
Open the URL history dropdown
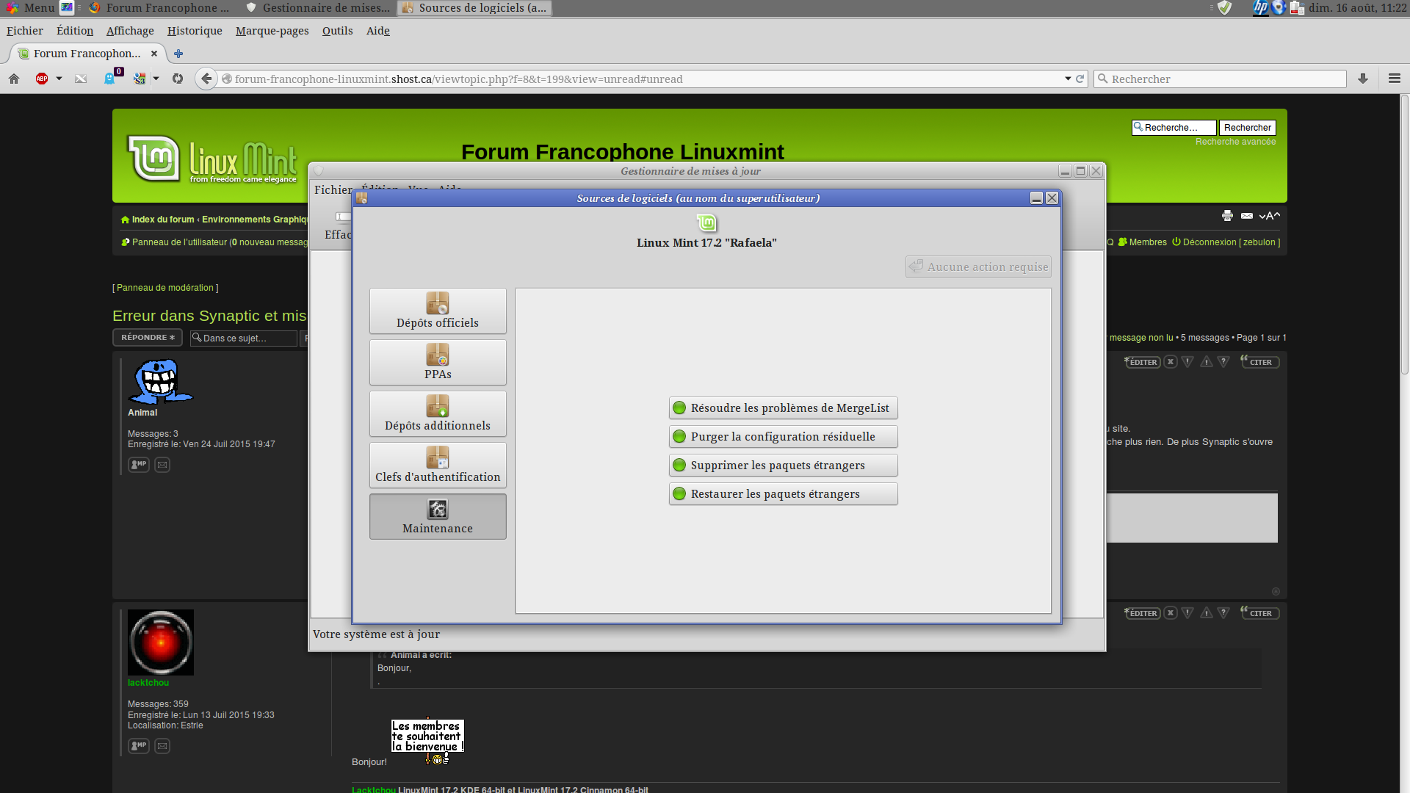pos(1068,79)
